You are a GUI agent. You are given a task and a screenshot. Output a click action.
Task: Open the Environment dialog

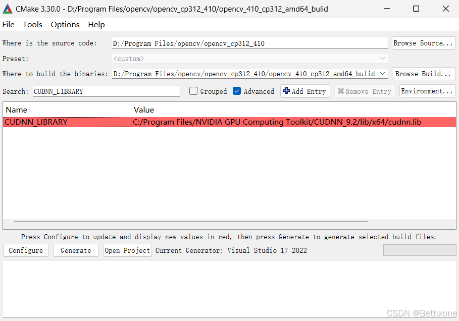pos(427,91)
